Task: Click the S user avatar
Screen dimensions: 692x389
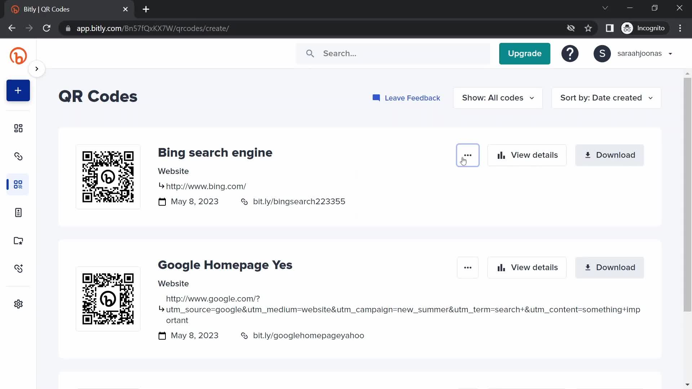Action: (602, 54)
